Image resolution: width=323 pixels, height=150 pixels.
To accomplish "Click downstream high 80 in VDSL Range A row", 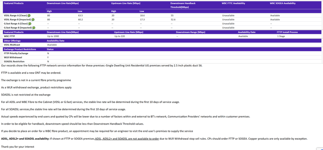I will (x=48, y=15).
